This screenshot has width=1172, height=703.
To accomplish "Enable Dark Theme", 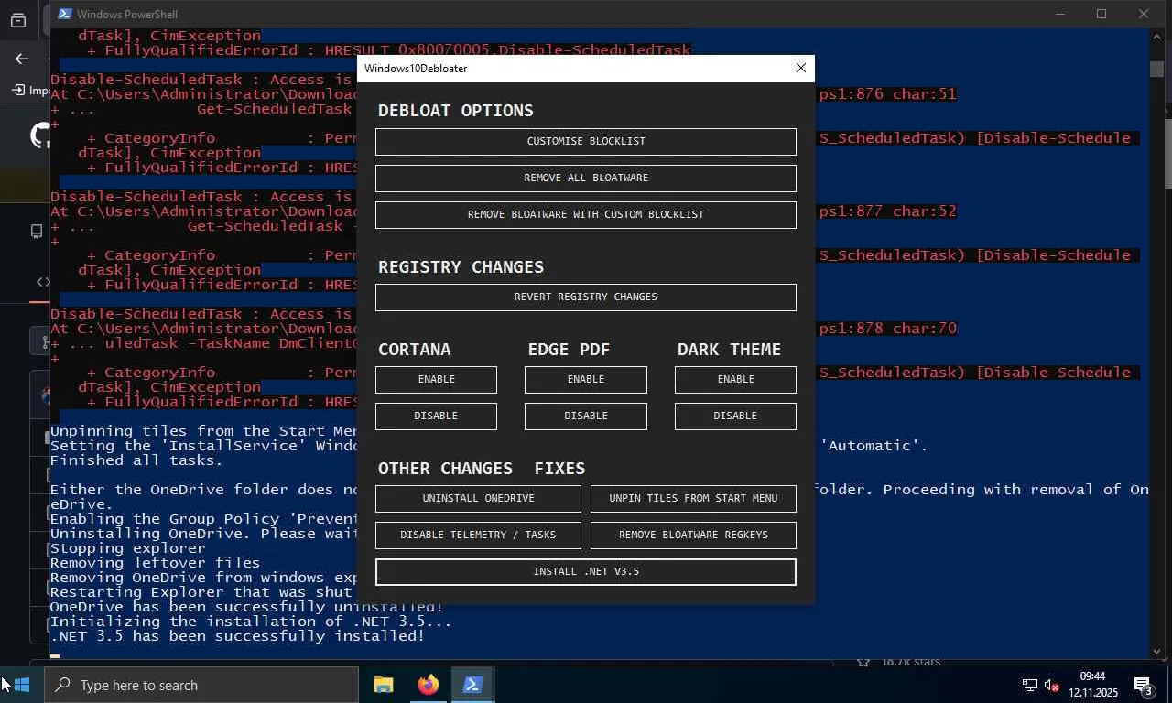I will (735, 379).
